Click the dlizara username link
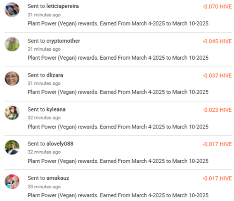The width and height of the screenshot is (234, 201). pyautogui.click(x=54, y=75)
